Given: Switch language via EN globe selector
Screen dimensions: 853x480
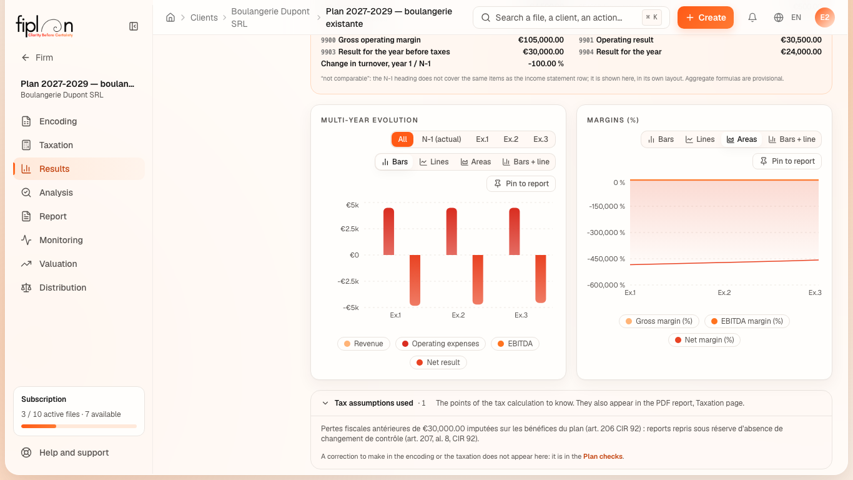Looking at the screenshot, I should (787, 17).
